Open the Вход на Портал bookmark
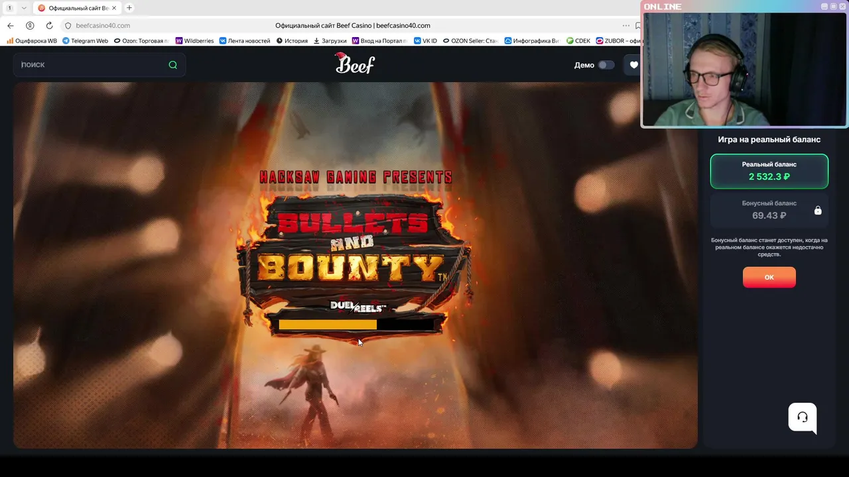Image resolution: width=849 pixels, height=477 pixels. click(379, 40)
